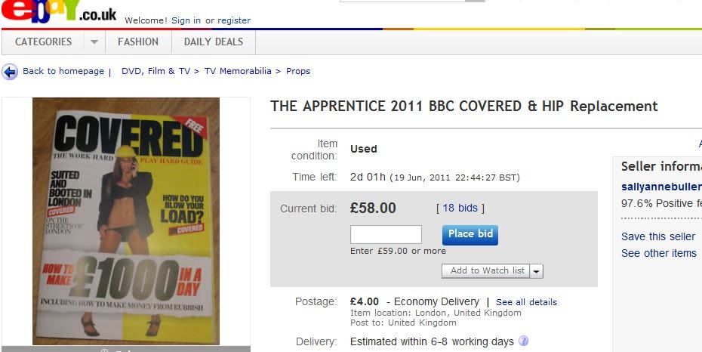
Task: Click the blue back arrow icon
Action: (10, 72)
